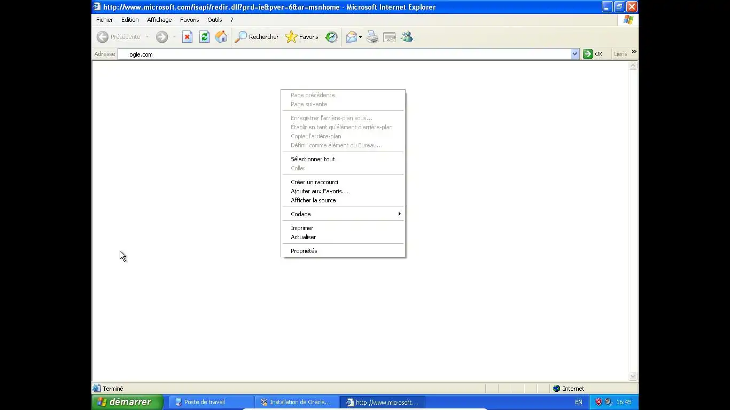The width and height of the screenshot is (730, 410).
Task: Expand the forward button history dropdown
Action: coord(174,37)
